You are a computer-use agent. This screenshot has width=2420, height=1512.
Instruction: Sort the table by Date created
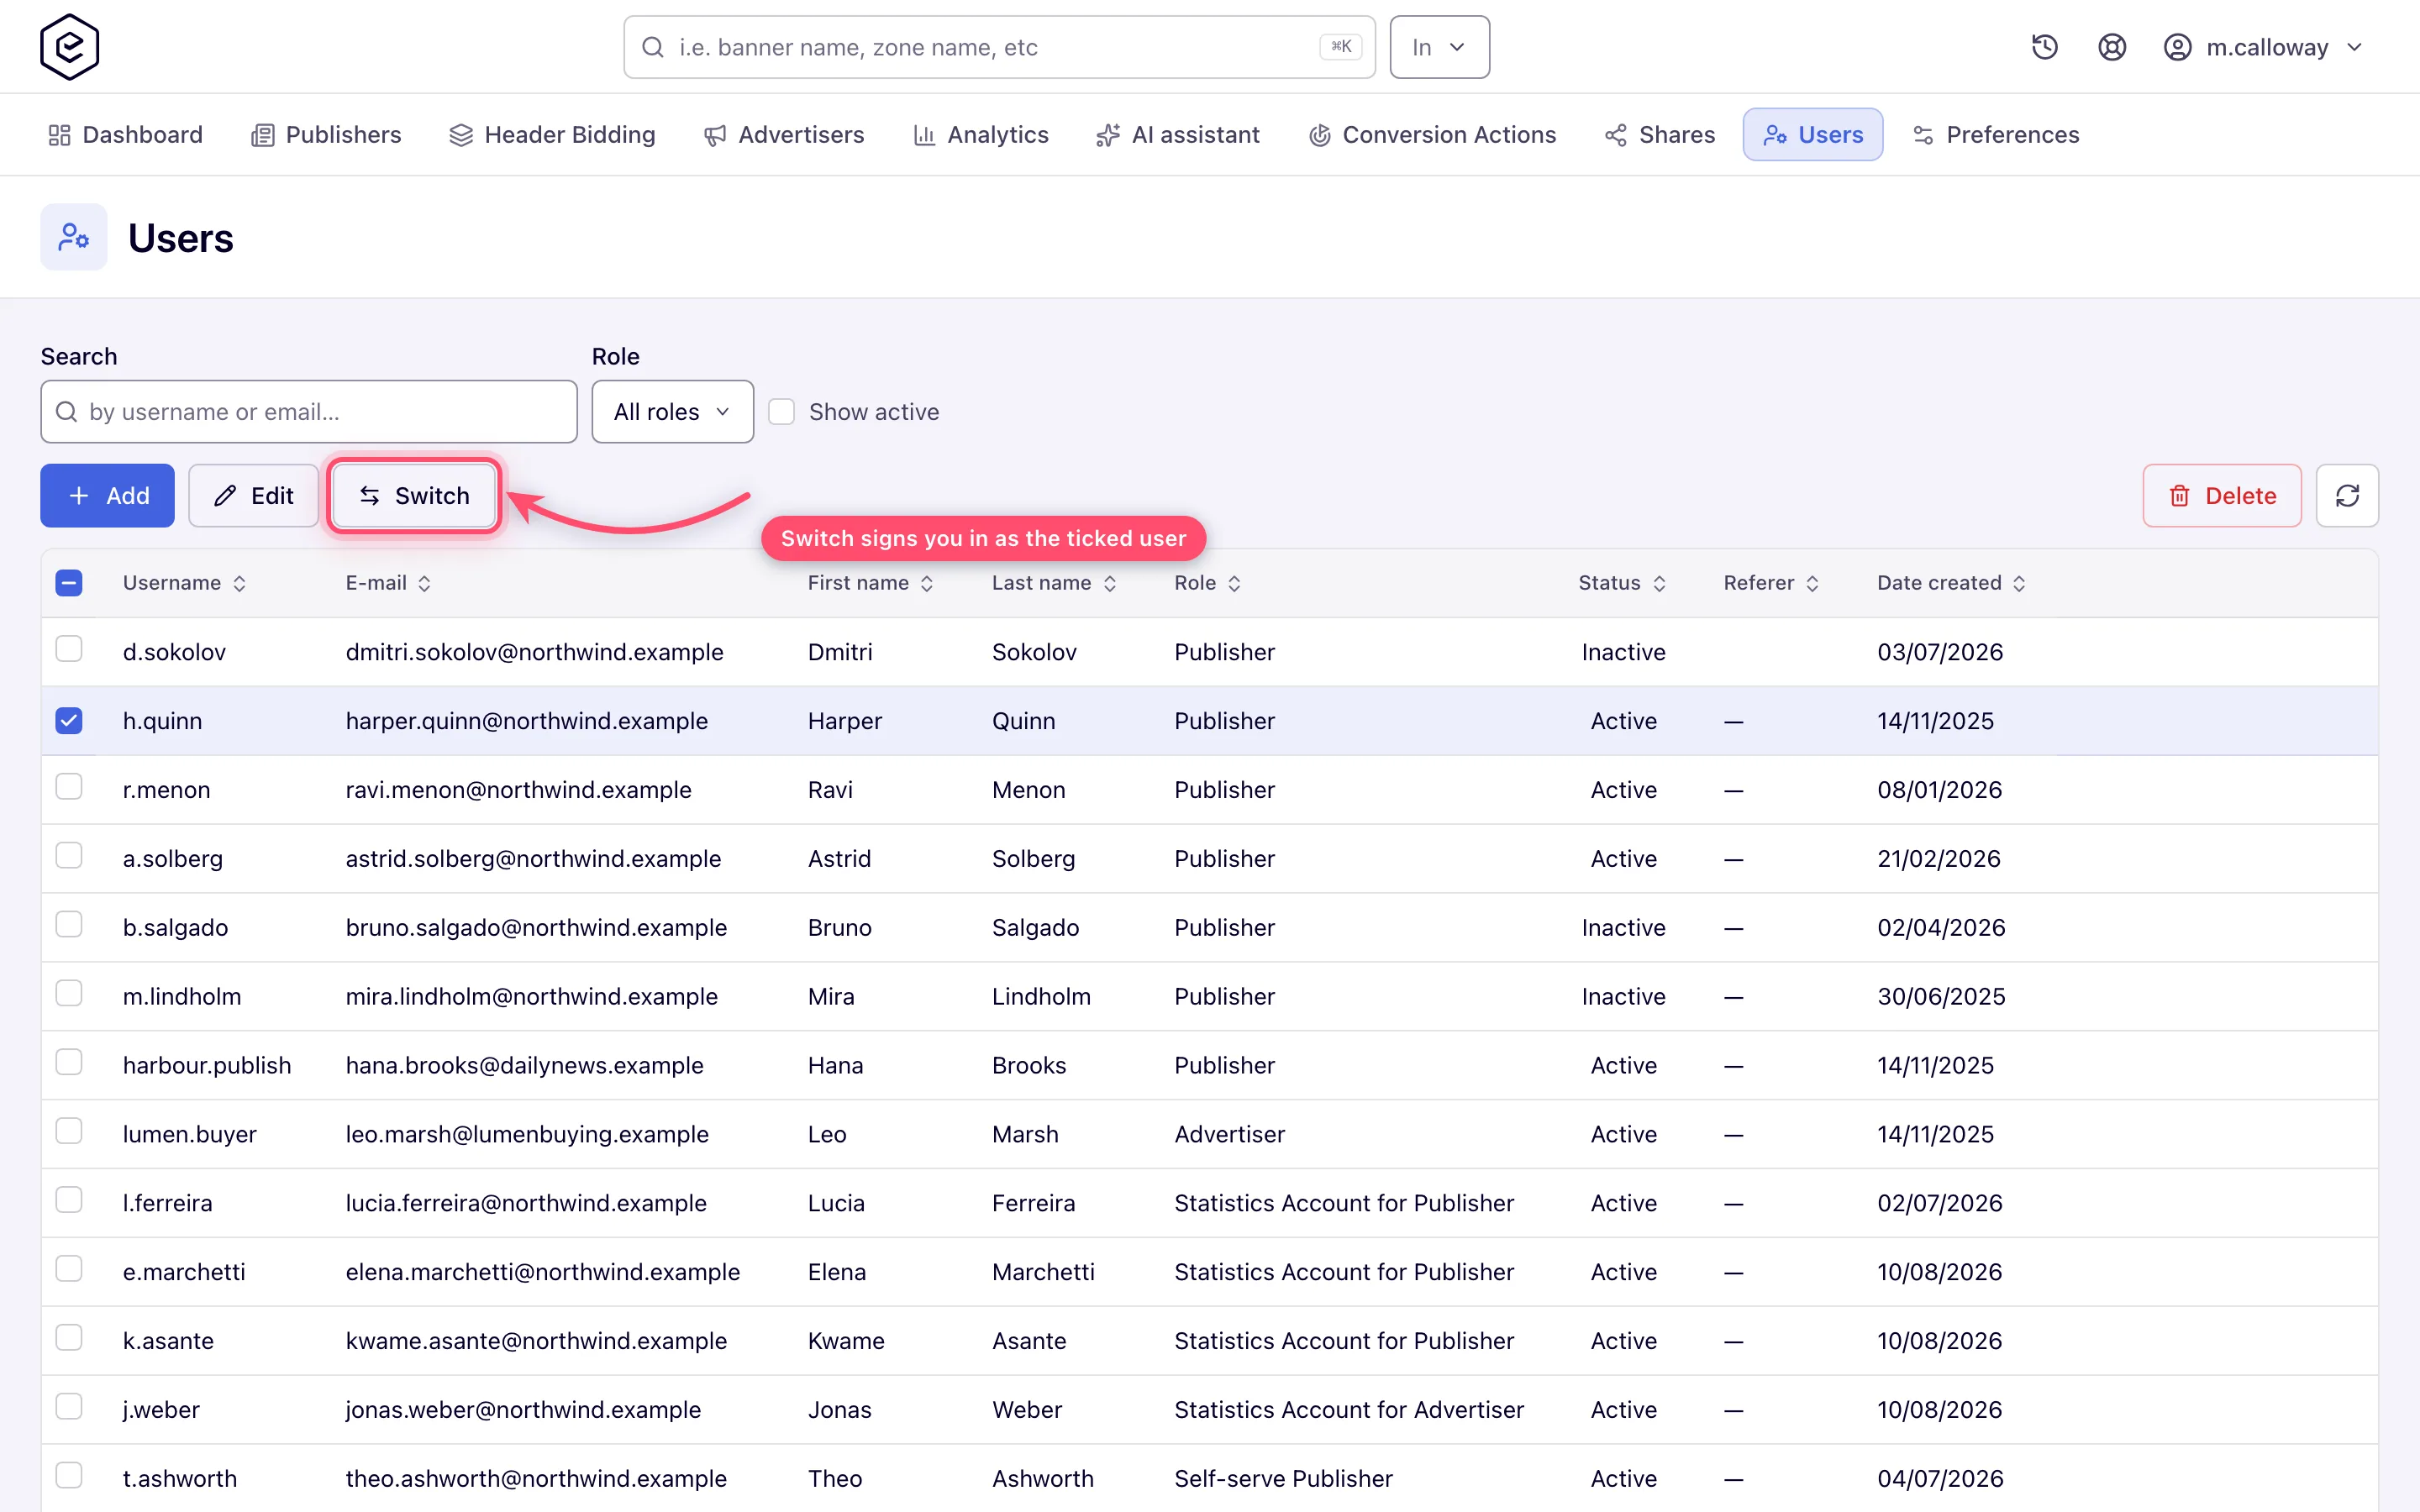click(x=1951, y=583)
